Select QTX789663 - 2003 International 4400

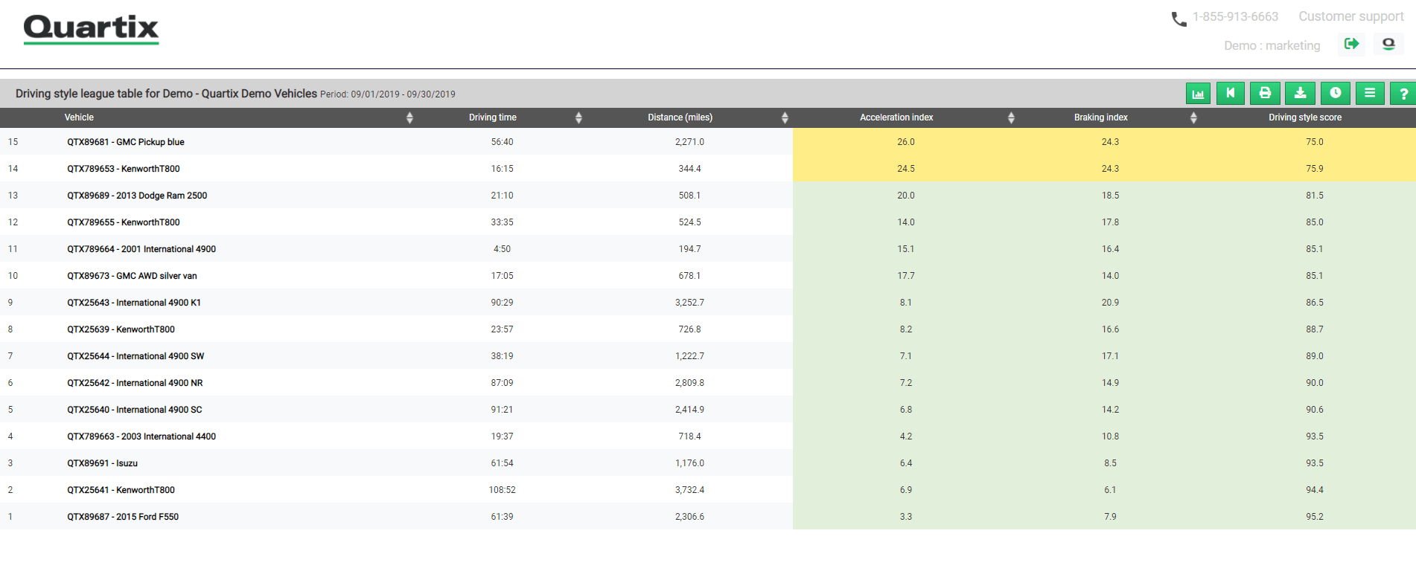click(141, 436)
